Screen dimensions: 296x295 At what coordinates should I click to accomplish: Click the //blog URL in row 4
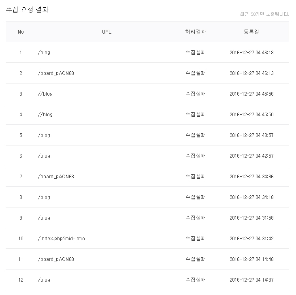tap(45, 114)
